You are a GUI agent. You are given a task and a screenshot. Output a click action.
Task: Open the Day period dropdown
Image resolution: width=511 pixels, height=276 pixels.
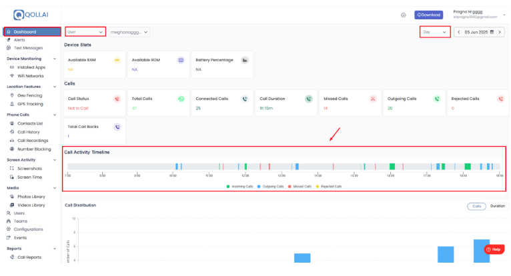(x=435, y=32)
